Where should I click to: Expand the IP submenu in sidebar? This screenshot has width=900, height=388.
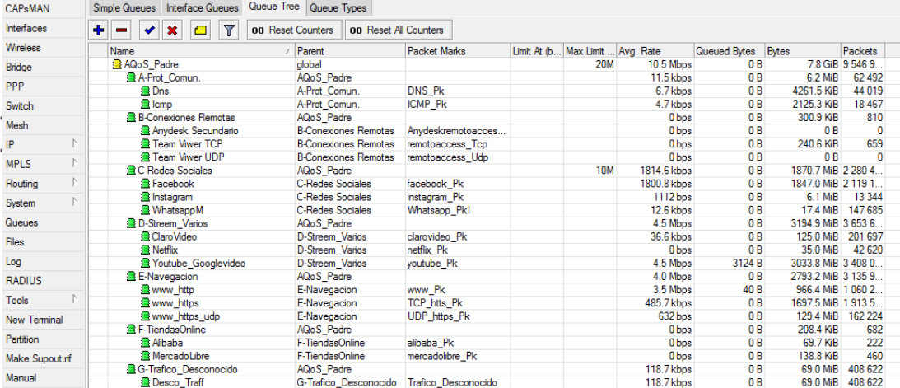[75, 144]
